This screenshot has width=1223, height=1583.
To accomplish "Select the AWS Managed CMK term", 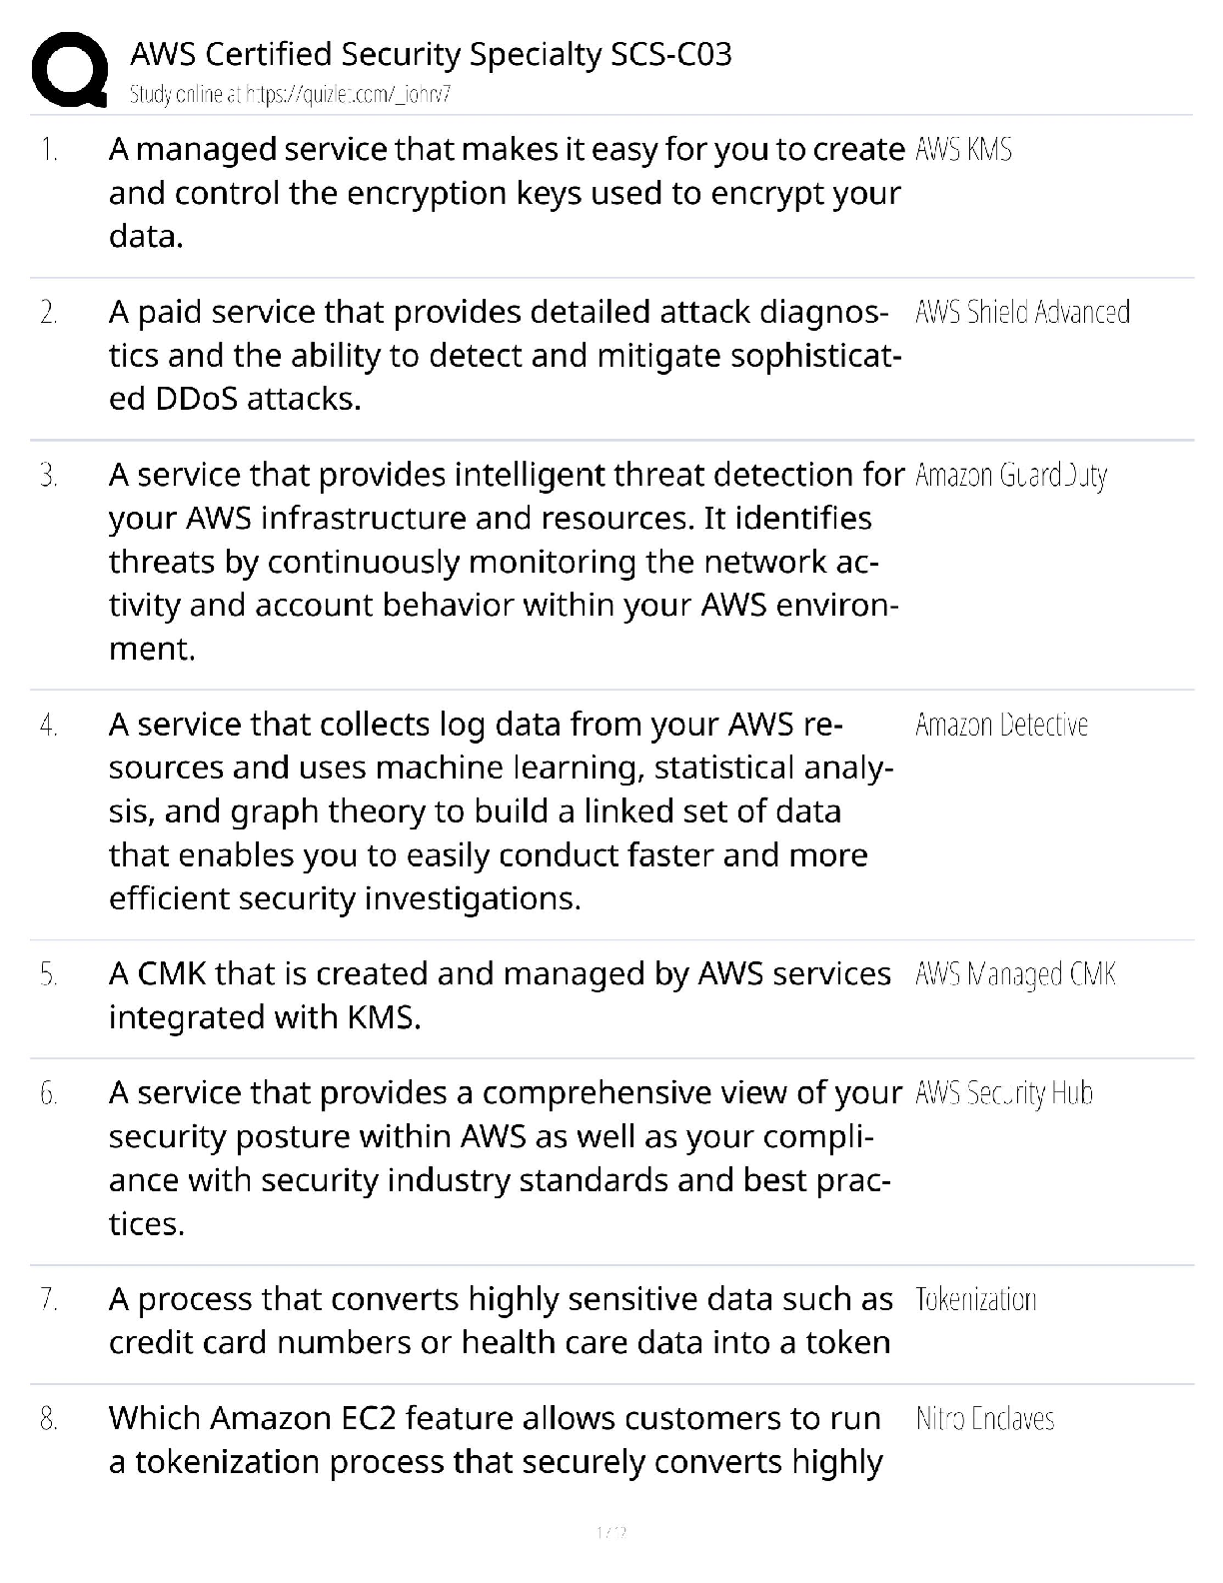I will [x=1015, y=974].
